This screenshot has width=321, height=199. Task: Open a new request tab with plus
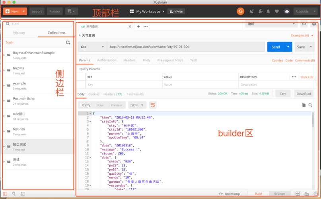pyautogui.click(x=138, y=27)
